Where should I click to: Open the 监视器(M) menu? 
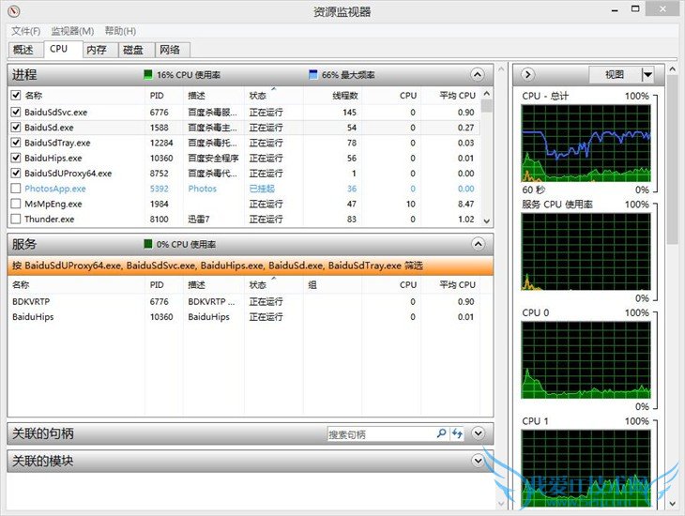point(72,31)
